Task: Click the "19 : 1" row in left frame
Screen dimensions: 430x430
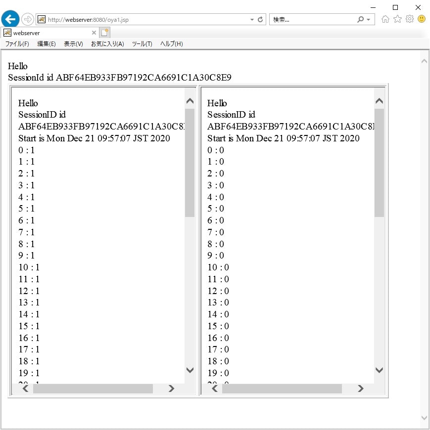Action: 29,373
